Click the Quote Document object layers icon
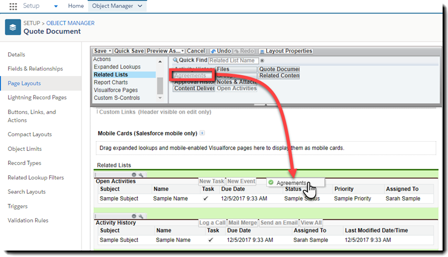The width and height of the screenshot is (448, 257). click(x=13, y=27)
